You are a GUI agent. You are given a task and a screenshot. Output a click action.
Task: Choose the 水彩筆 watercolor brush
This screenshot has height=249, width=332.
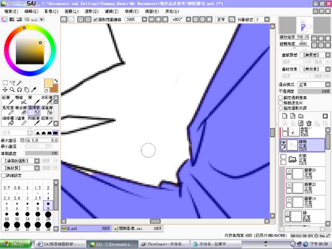point(47,100)
